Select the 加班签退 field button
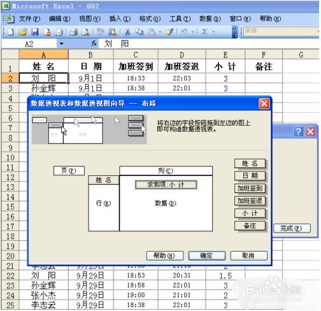Screen dimensions: 321x311 [x=250, y=201]
